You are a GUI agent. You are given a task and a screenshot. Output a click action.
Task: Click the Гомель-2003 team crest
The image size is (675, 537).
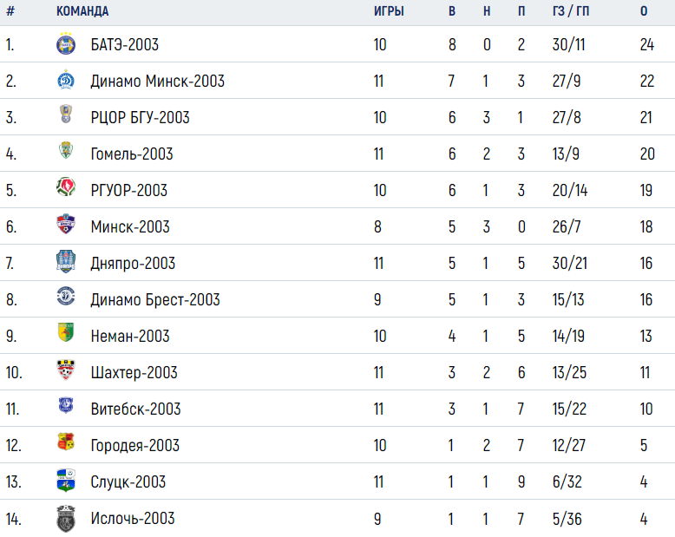click(66, 151)
